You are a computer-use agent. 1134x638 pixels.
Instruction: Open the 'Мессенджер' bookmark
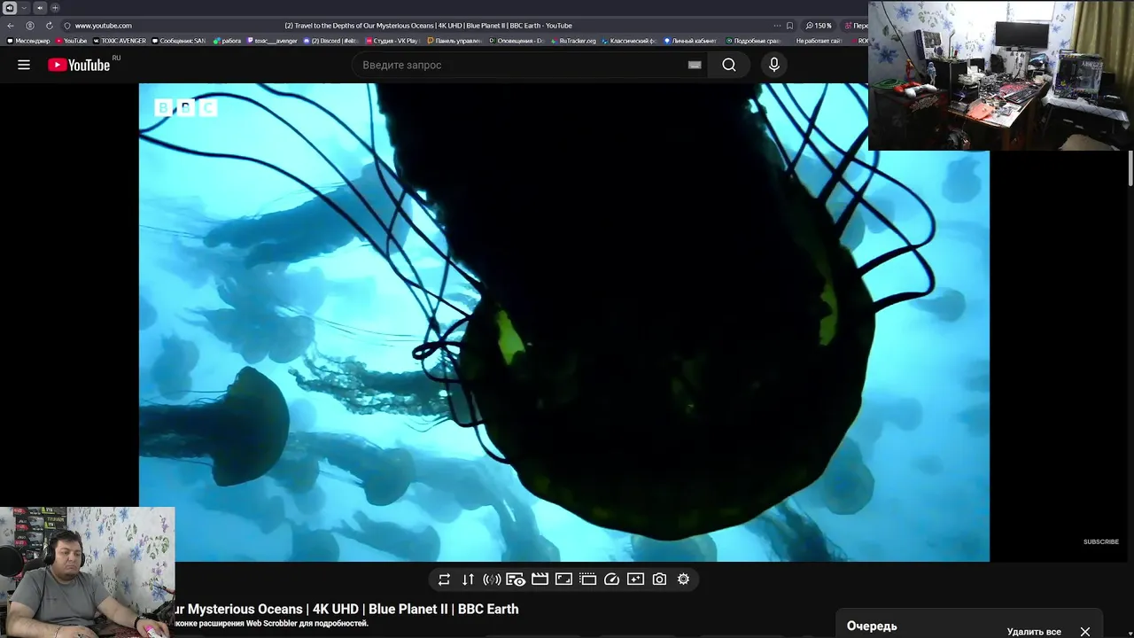[28, 41]
